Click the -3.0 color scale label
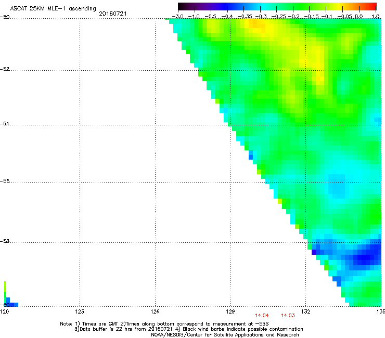Image resolution: width=385 pixels, height=338 pixels. 177,17
